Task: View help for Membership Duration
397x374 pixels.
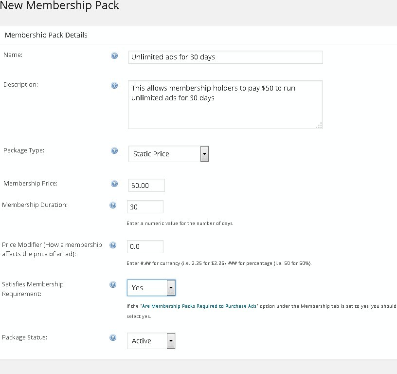Action: click(113, 205)
